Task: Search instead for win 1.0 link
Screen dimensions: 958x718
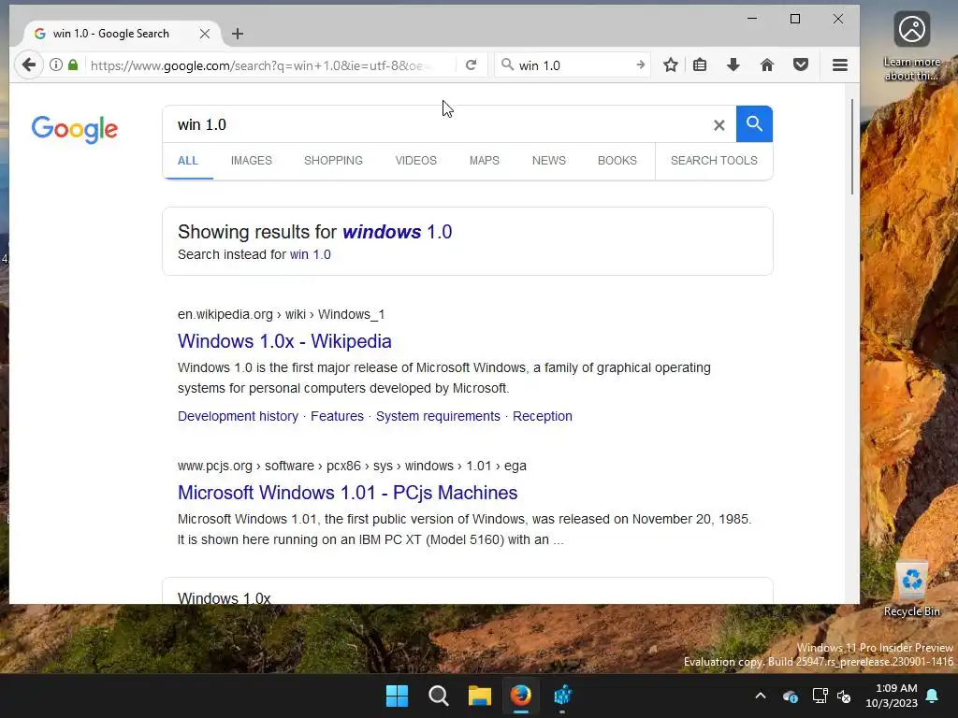Action: (311, 254)
